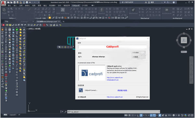Click the cp_about command line field
This screenshot has width=195, height=118.
point(114,111)
